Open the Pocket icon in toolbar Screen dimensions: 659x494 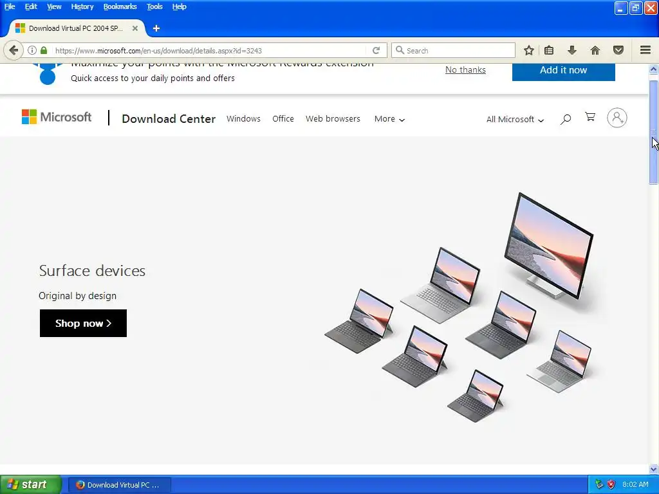tap(618, 50)
